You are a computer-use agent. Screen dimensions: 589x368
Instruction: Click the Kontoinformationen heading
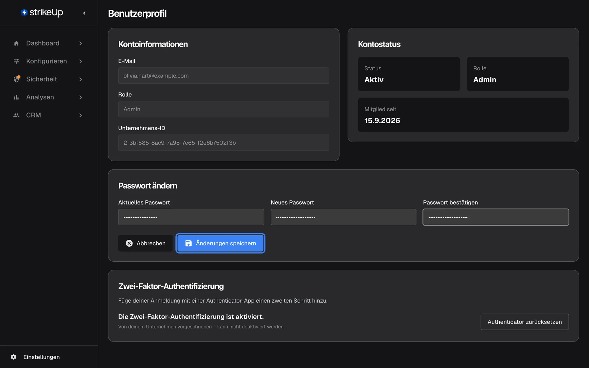153,44
